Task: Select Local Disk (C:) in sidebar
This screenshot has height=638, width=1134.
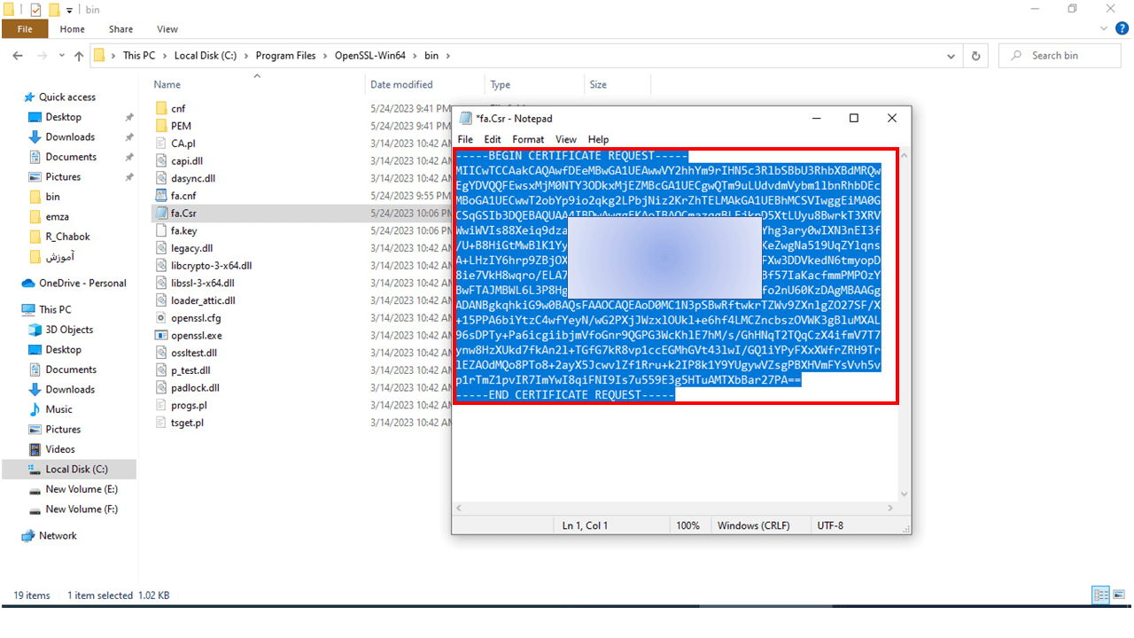Action: click(76, 470)
